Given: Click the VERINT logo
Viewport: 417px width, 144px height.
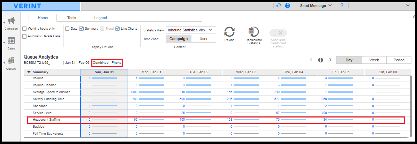Looking at the screenshot, I should 27,6.
